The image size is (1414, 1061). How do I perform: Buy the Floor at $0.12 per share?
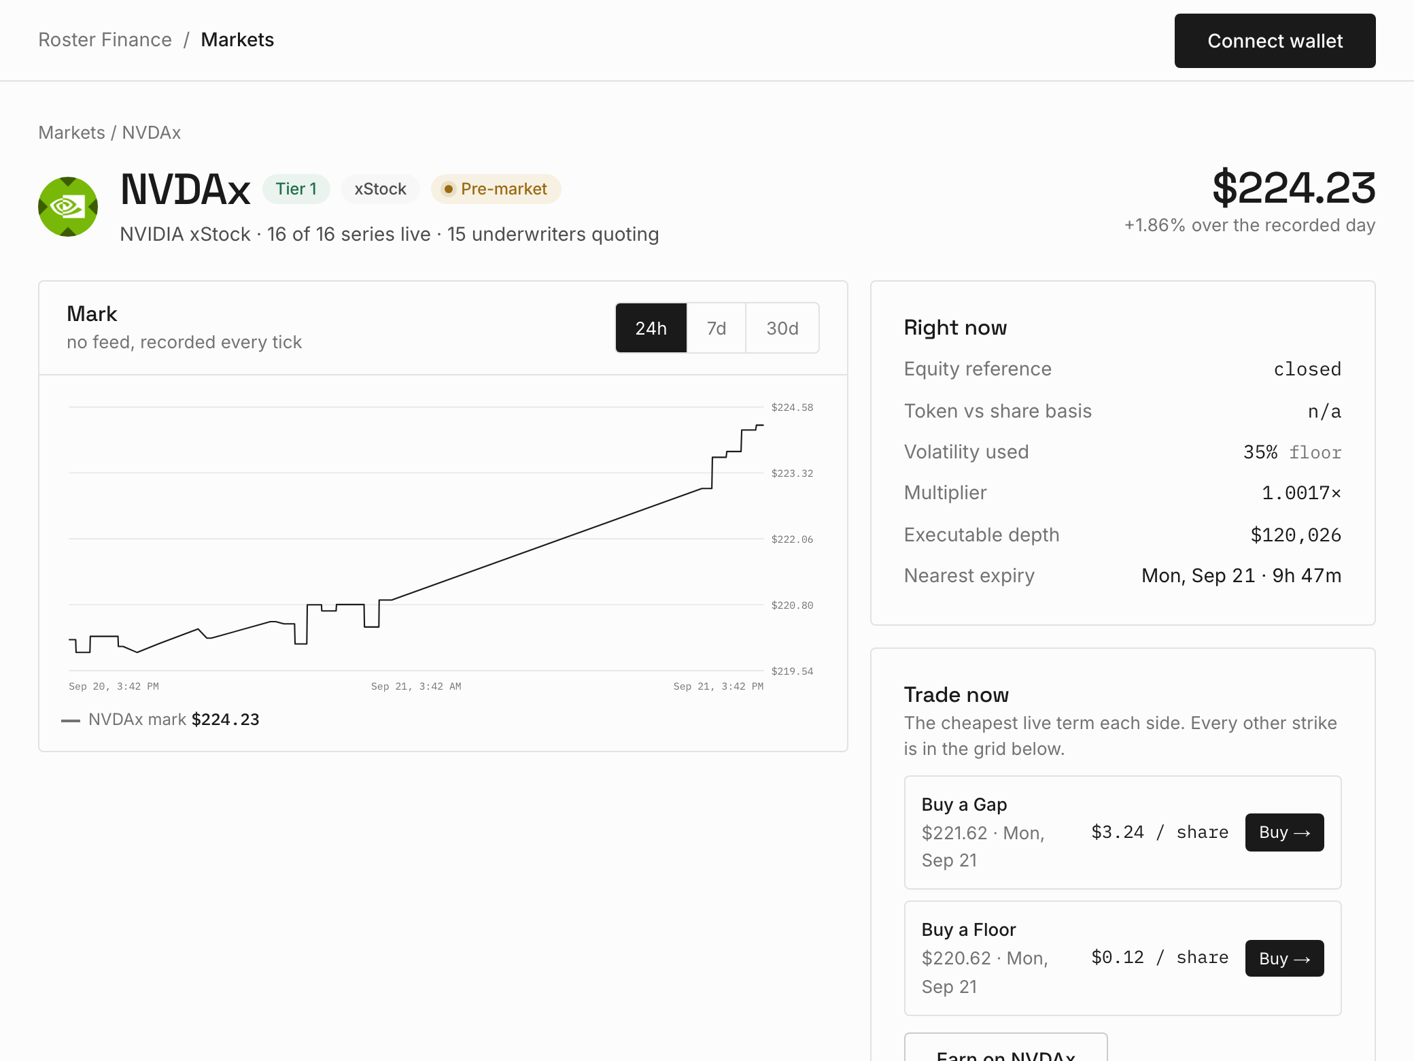pos(1284,958)
